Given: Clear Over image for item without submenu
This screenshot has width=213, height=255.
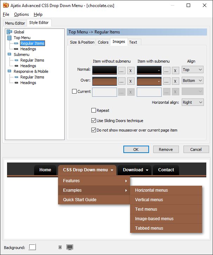Looking at the screenshot, I should tap(131, 81).
